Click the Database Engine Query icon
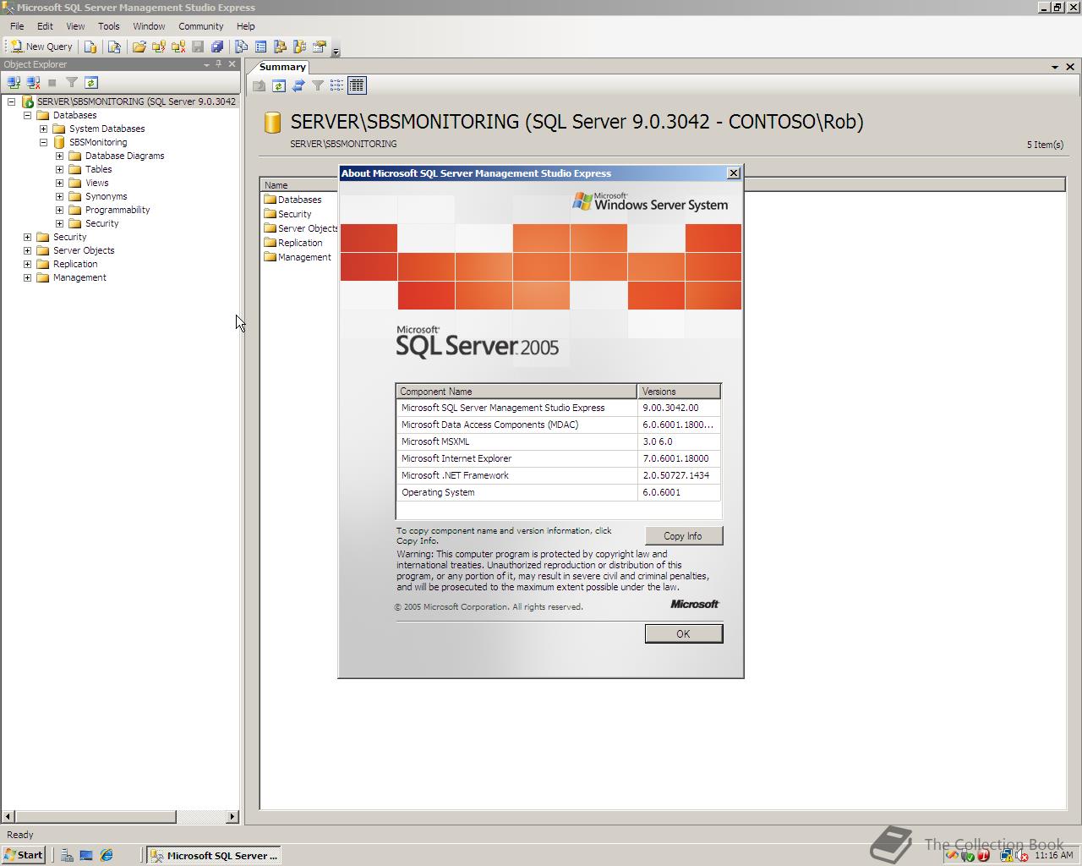 pyautogui.click(x=90, y=47)
